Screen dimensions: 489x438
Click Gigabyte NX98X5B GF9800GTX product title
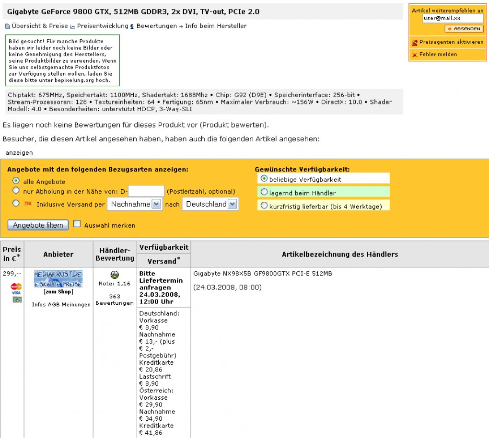(263, 274)
